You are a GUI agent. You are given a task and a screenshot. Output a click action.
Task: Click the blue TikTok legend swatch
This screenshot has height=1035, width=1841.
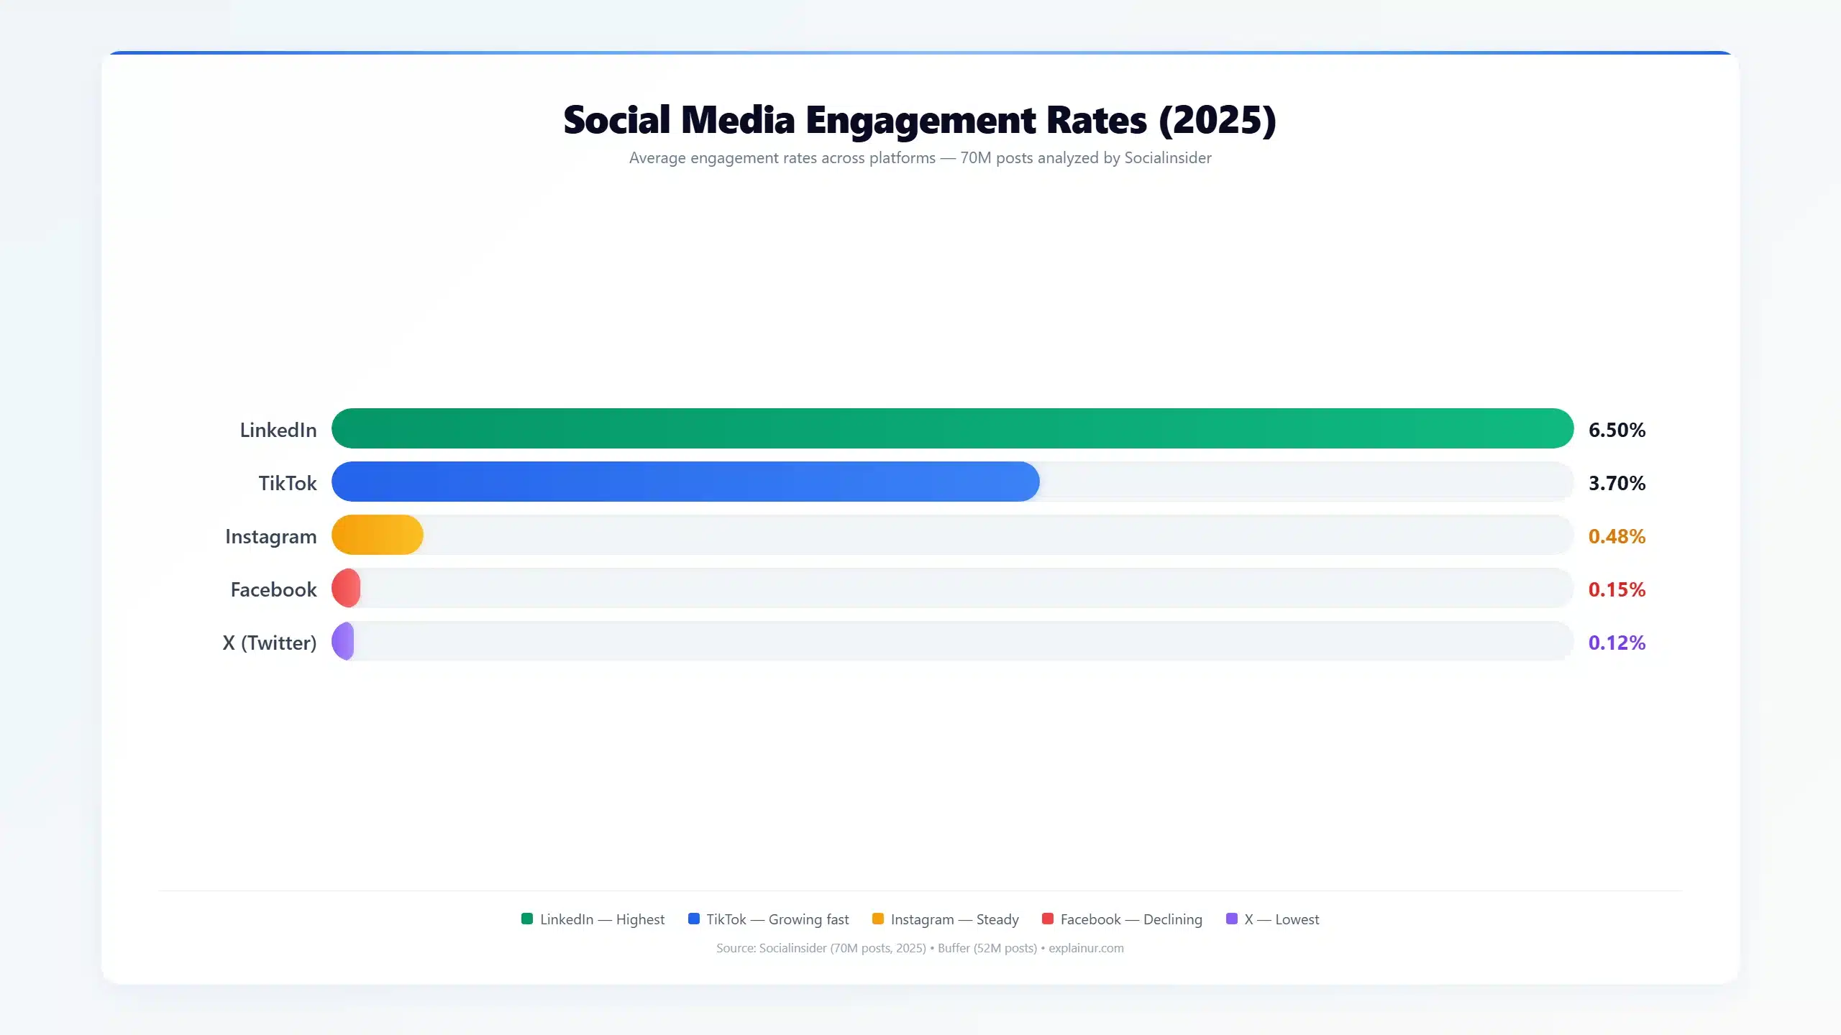(x=694, y=919)
